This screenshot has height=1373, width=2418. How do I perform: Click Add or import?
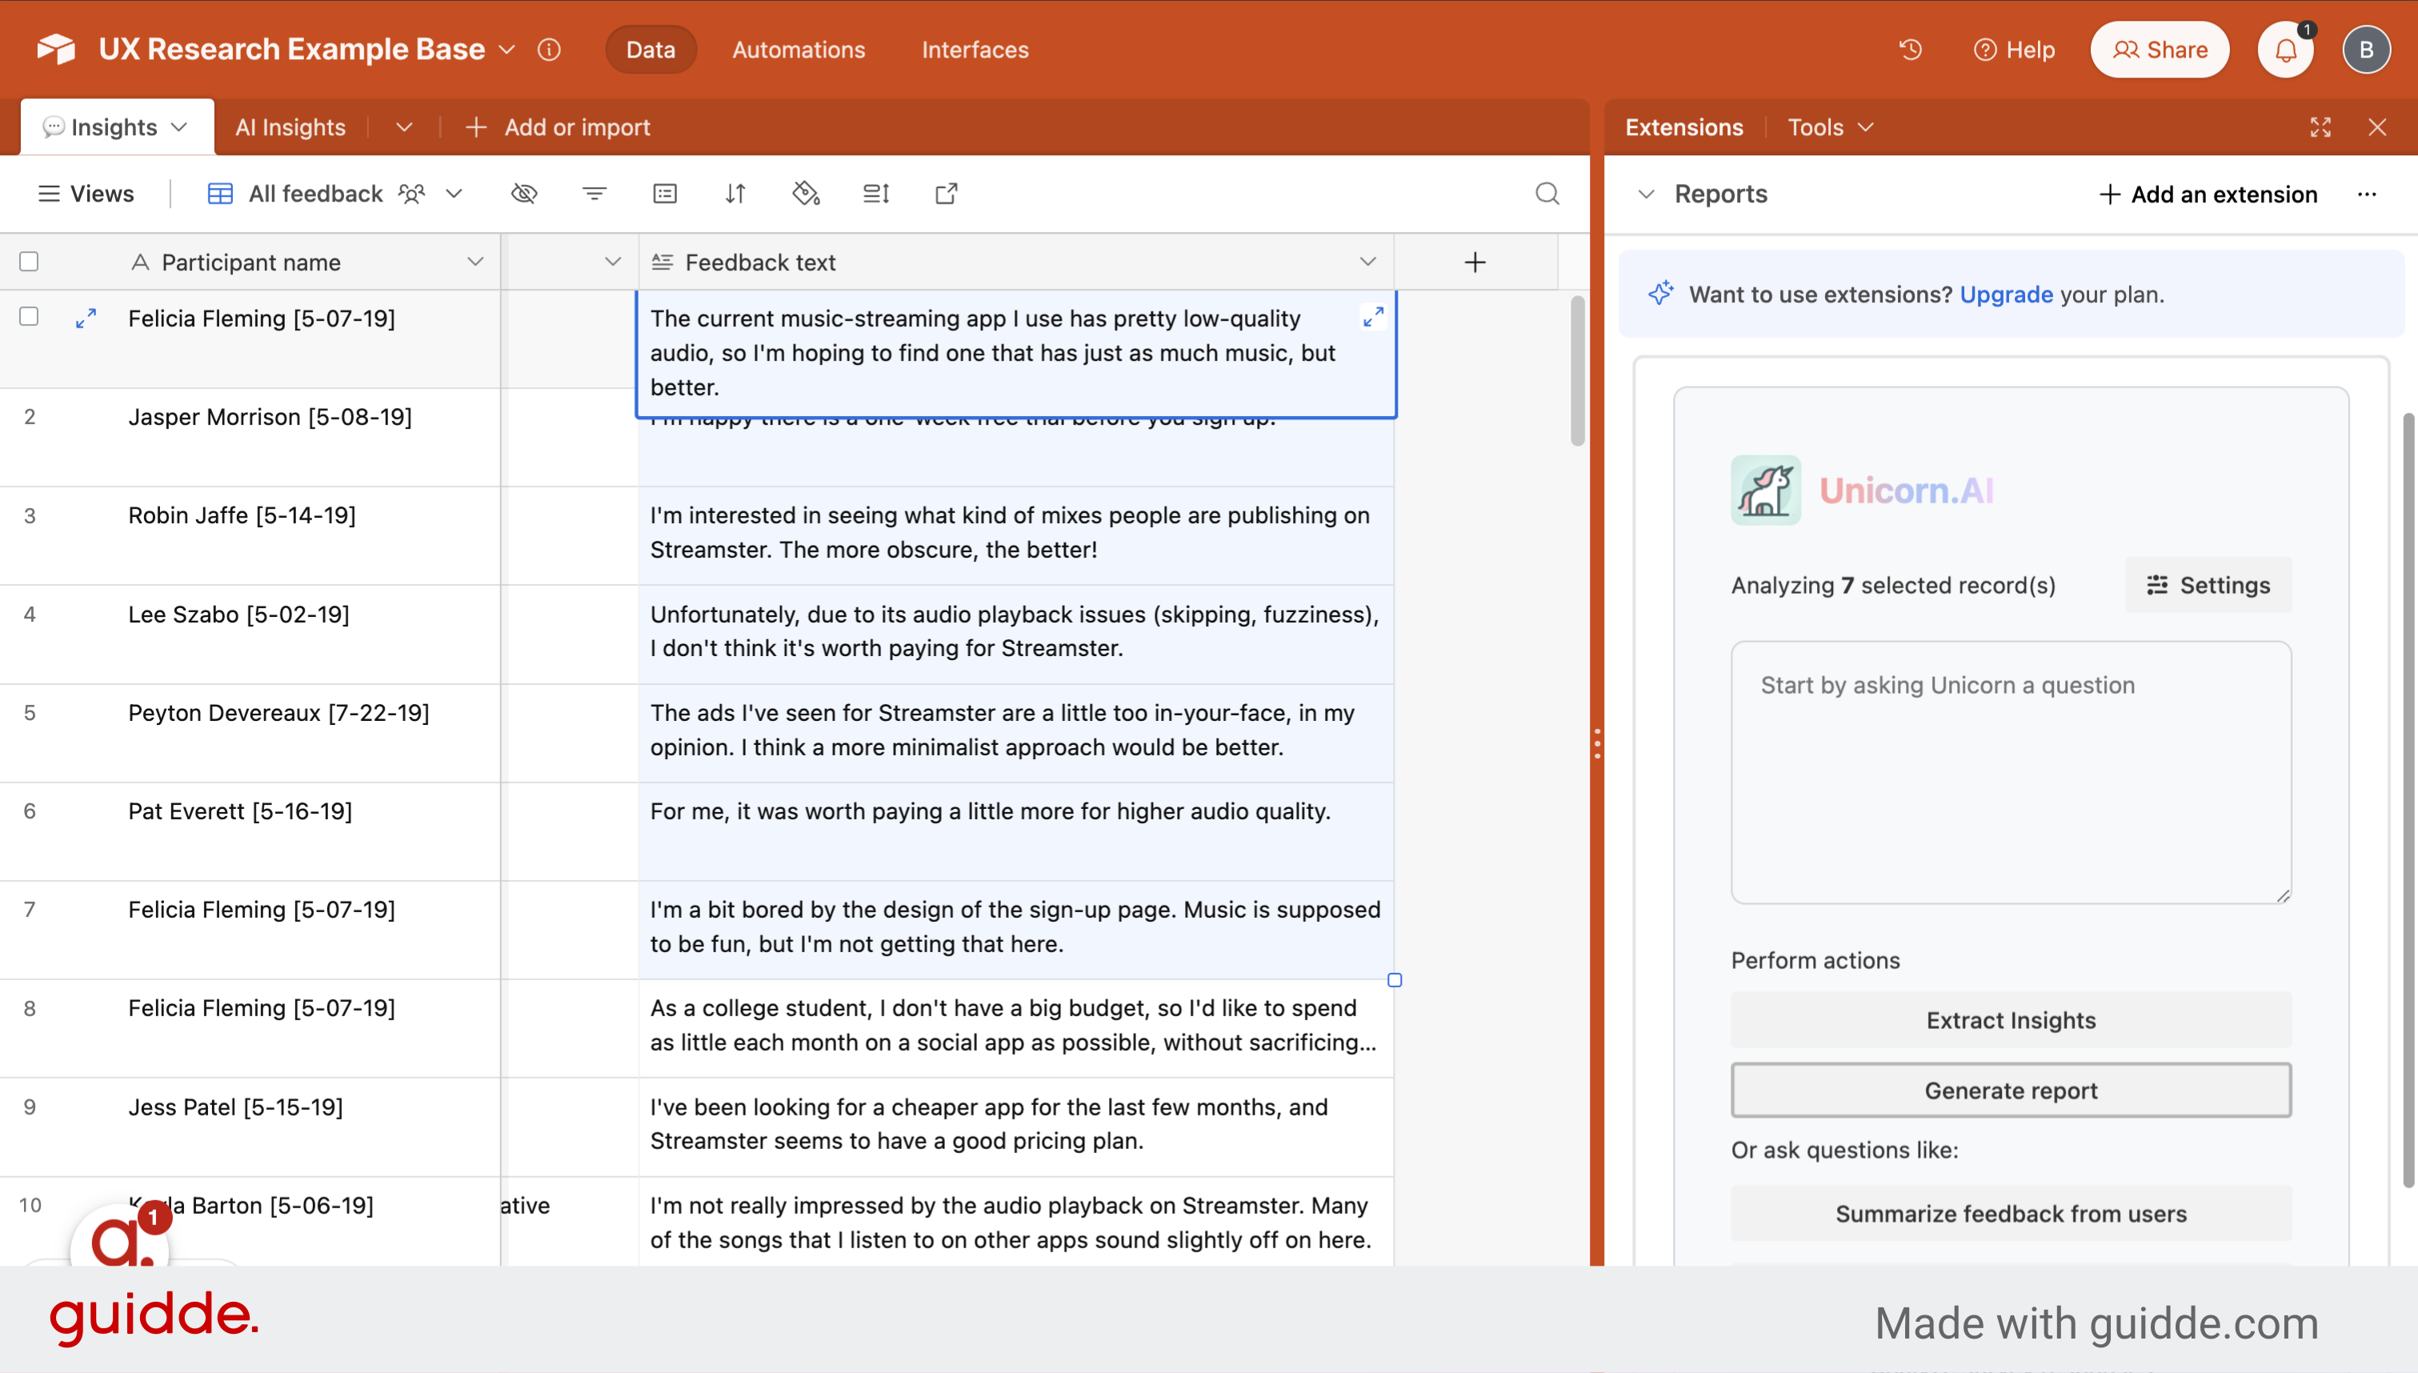point(557,127)
